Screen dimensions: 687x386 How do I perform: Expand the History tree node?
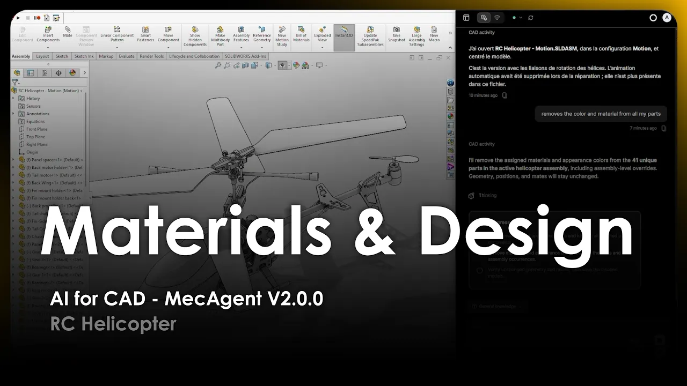(13, 98)
